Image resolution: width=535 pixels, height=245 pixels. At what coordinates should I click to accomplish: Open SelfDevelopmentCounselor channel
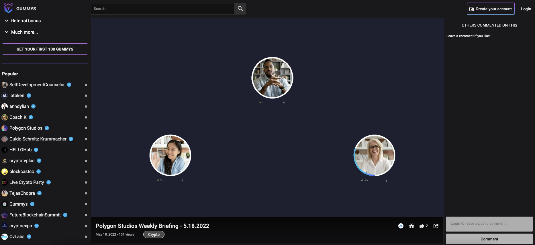coord(37,85)
